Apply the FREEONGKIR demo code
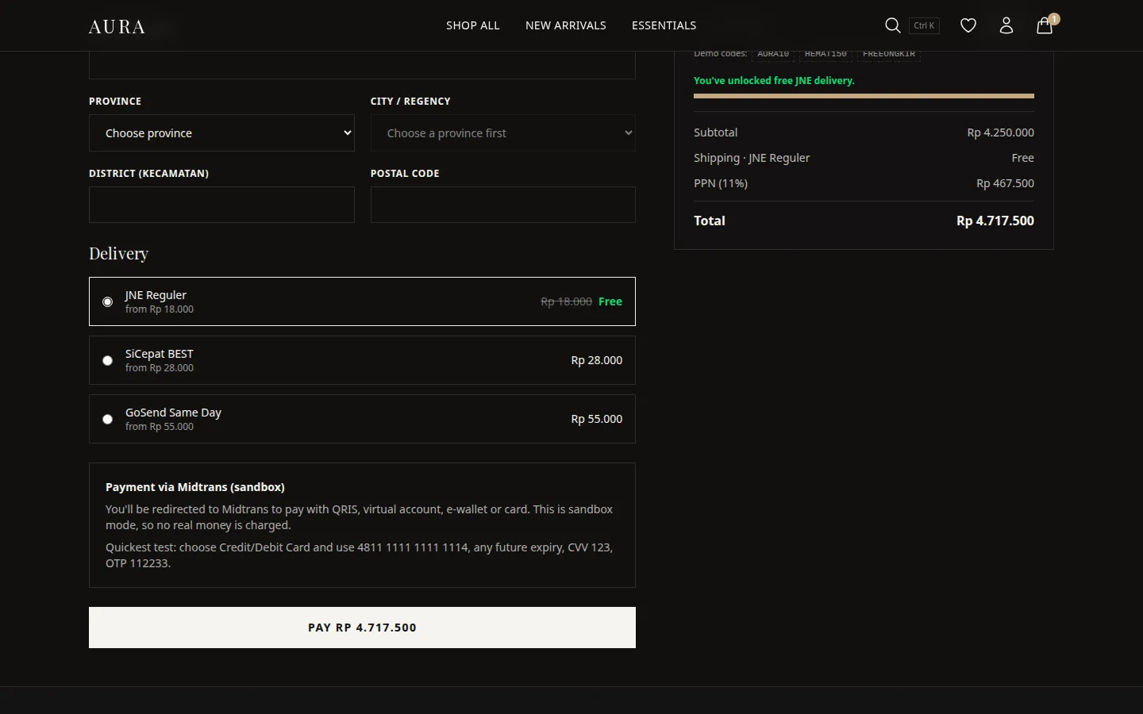The width and height of the screenshot is (1143, 714). (x=889, y=54)
